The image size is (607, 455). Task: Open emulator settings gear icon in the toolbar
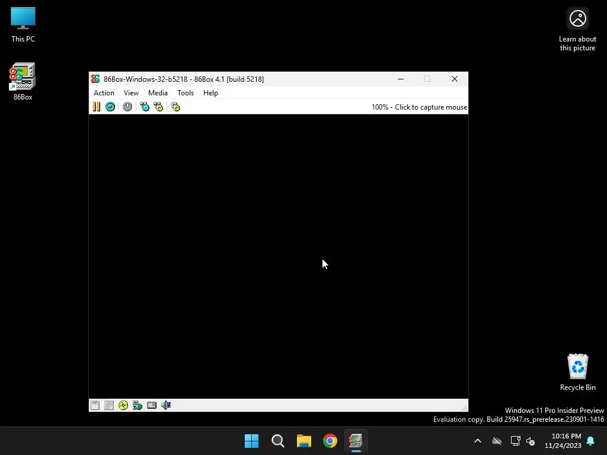(x=175, y=107)
